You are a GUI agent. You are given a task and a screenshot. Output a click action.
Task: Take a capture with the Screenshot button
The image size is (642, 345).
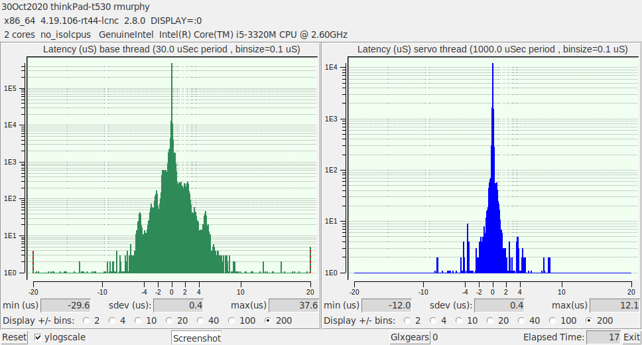196,338
